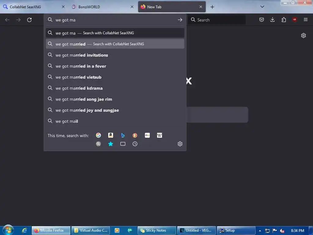Open a new tab with plus button
Image resolution: width=313 pixels, height=235 pixels.
click(212, 7)
